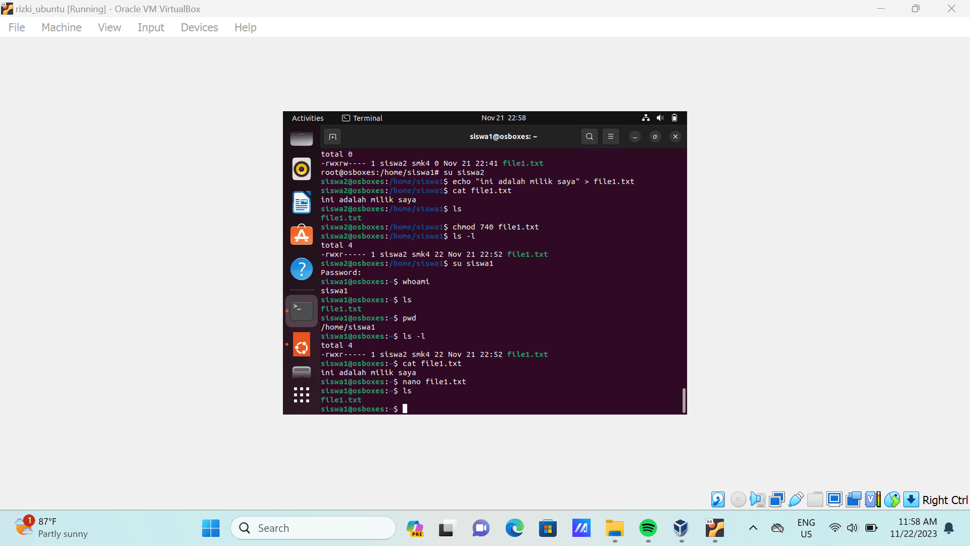The height and width of the screenshot is (546, 970).
Task: Open Spotify from the taskbar
Action: pos(648,528)
